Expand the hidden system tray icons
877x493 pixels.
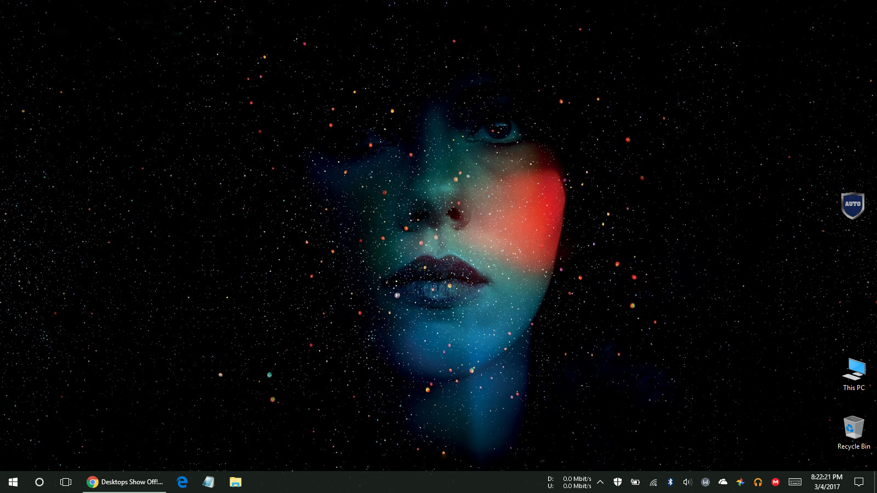[x=600, y=482]
